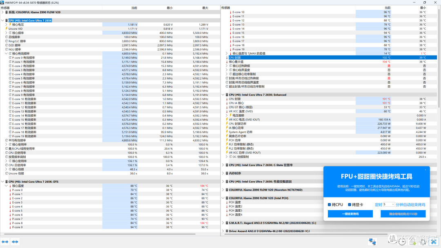Click the 传感器 column header in right pane
The width and height of the screenshot is (441, 248).
225,8
